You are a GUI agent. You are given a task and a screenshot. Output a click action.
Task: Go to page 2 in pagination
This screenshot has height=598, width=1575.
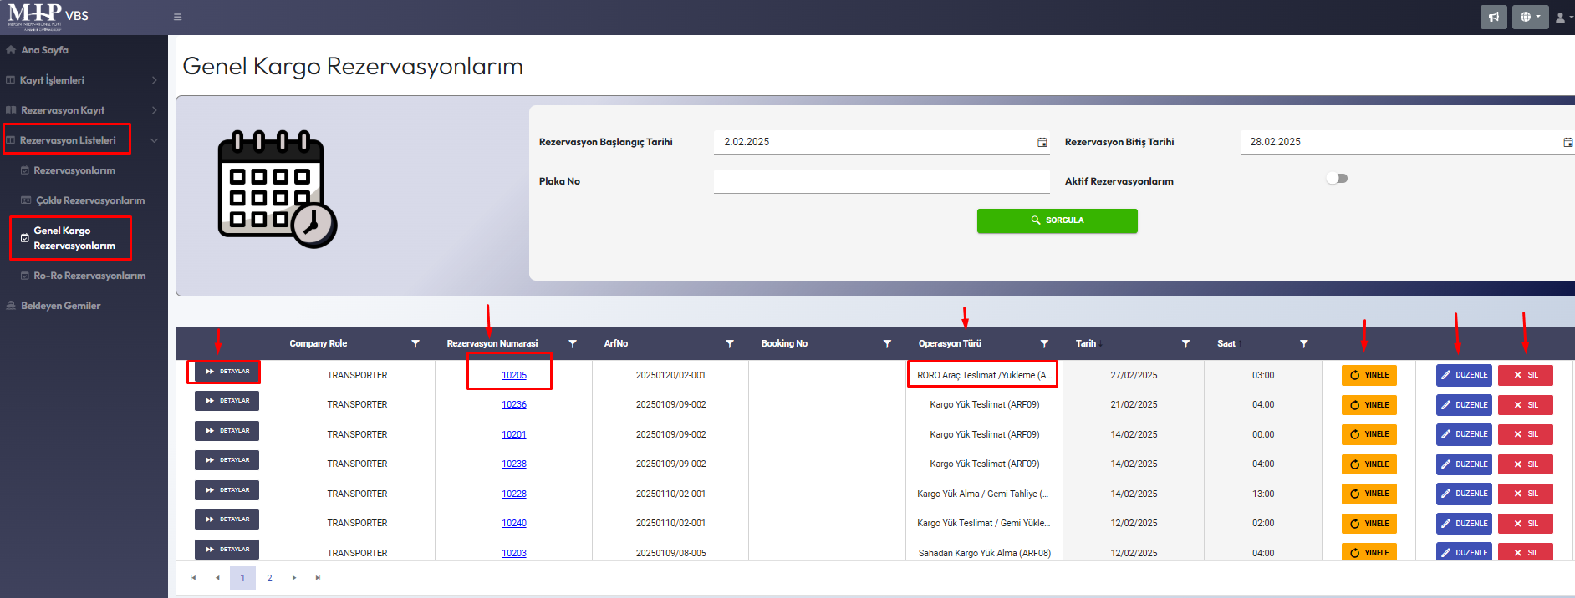pyautogui.click(x=269, y=578)
